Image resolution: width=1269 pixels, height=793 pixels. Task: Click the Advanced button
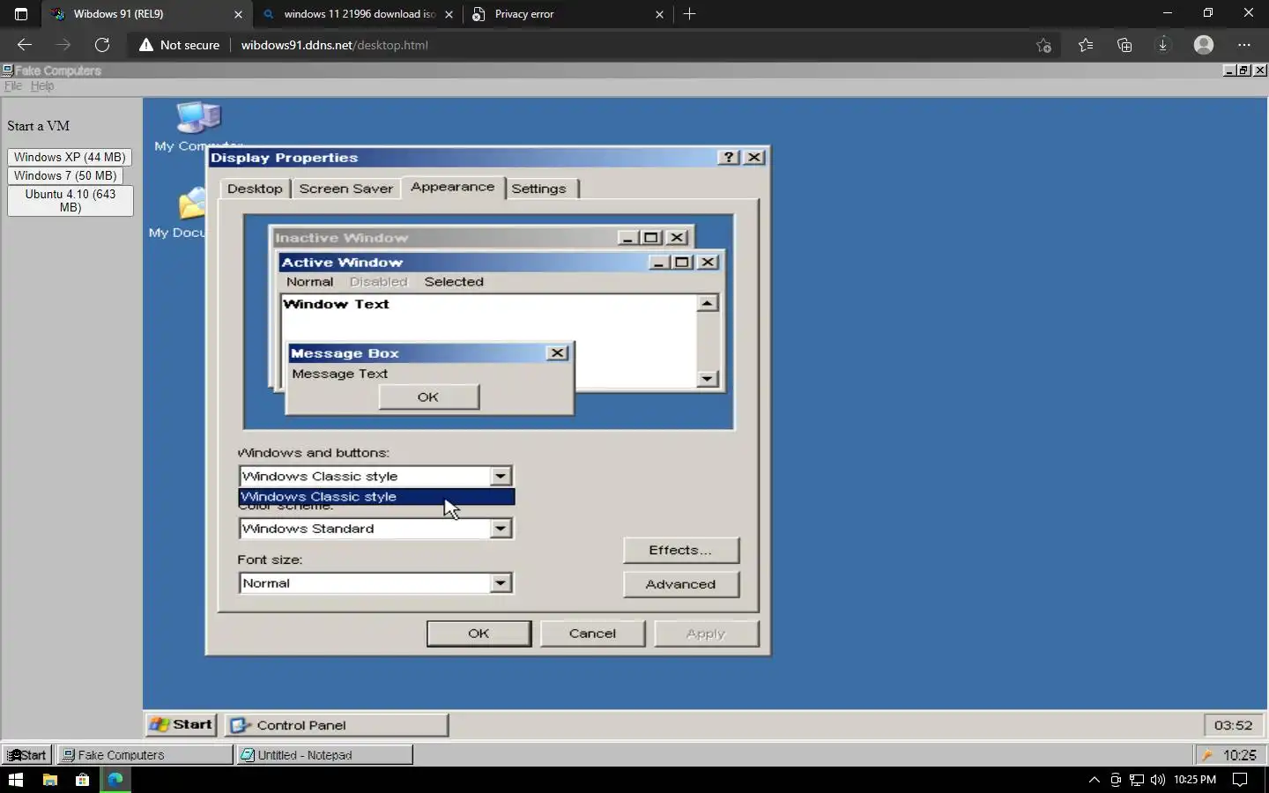[680, 584]
